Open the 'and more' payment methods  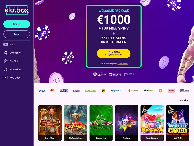(185, 91)
